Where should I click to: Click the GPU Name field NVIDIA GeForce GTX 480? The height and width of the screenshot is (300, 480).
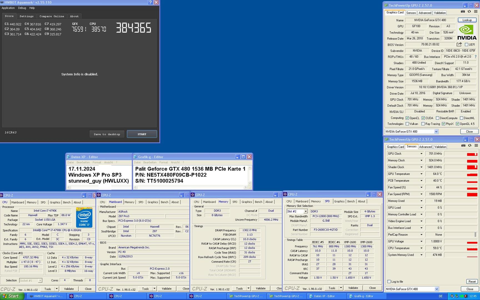[x=430, y=20]
